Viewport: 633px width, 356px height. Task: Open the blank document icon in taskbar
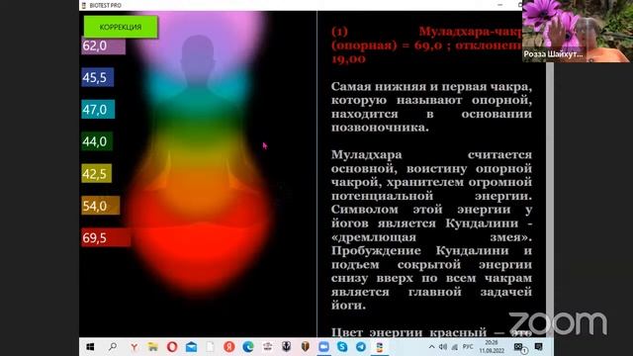click(x=210, y=347)
